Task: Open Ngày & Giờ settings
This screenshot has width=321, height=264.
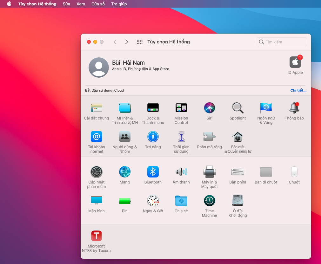Action: [153, 201]
